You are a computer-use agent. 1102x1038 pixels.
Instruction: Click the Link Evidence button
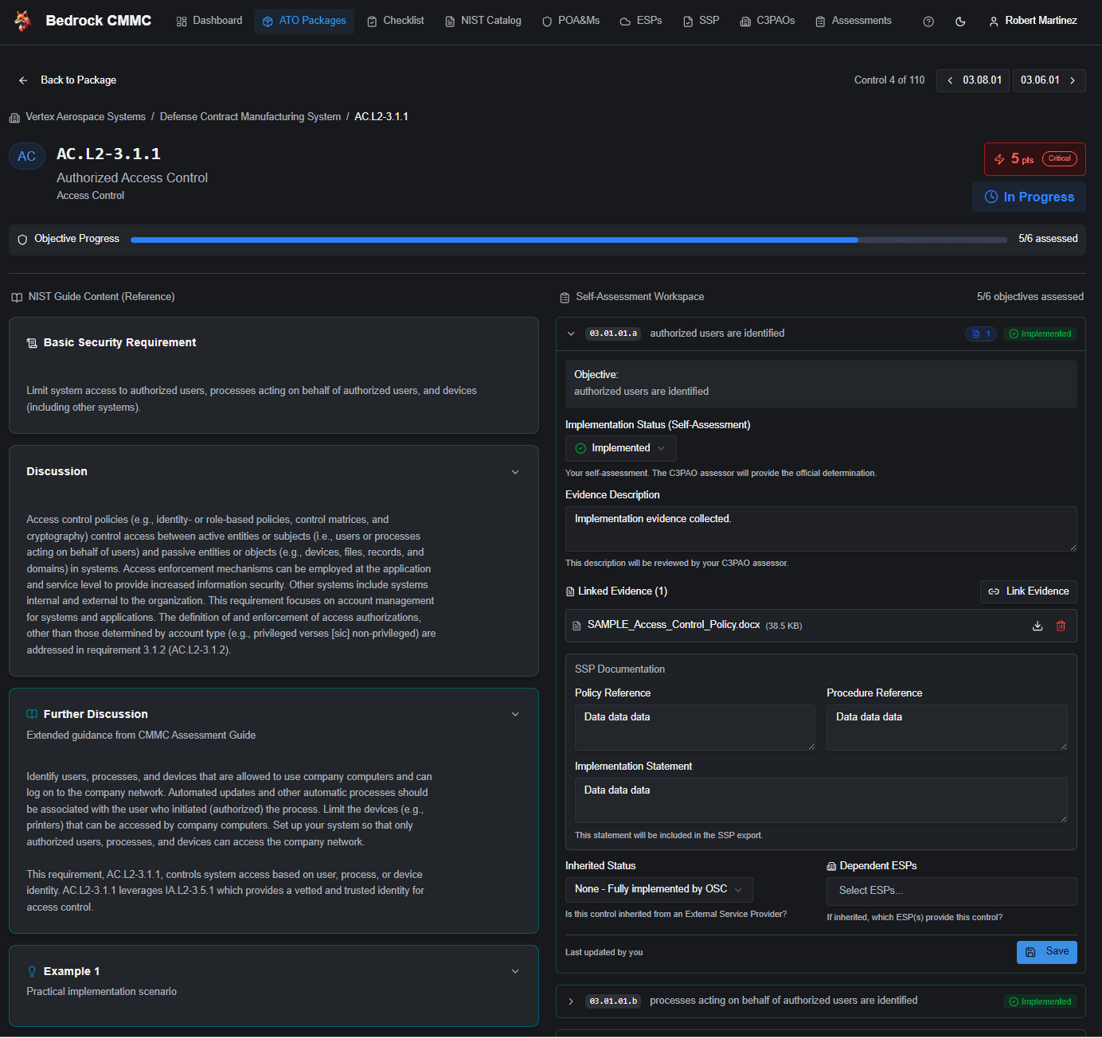coord(1028,591)
